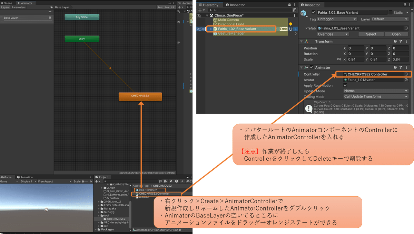
Task: Open Controller field object picker
Action: click(x=406, y=74)
